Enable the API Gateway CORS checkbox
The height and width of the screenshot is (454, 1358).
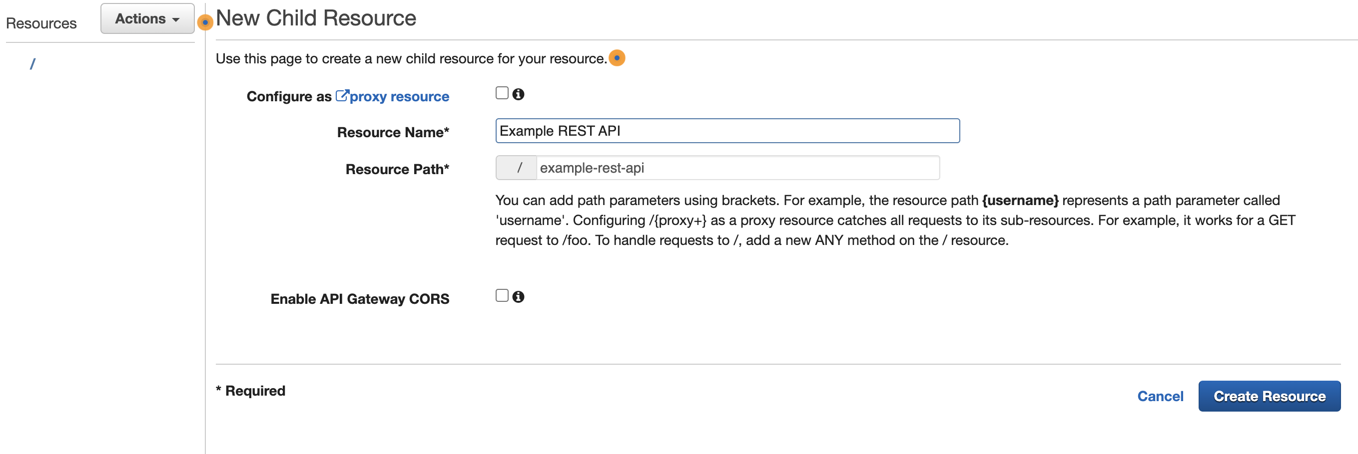click(x=501, y=295)
